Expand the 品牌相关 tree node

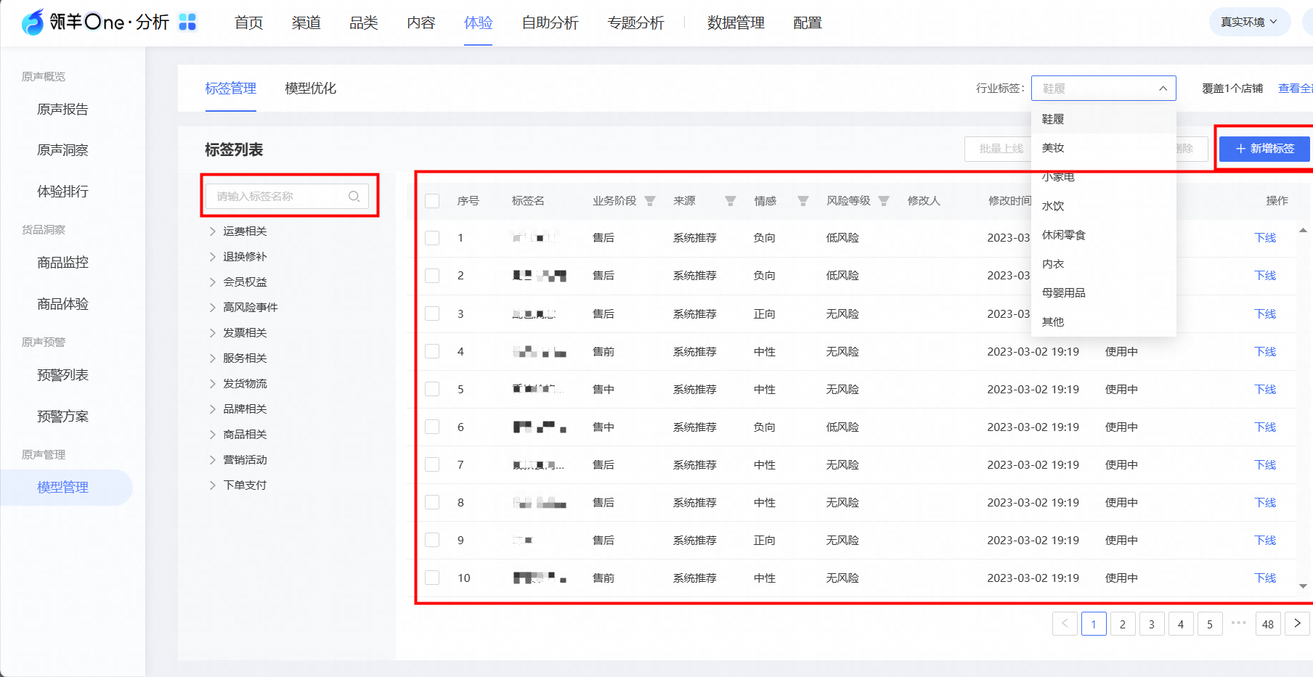pyautogui.click(x=213, y=409)
